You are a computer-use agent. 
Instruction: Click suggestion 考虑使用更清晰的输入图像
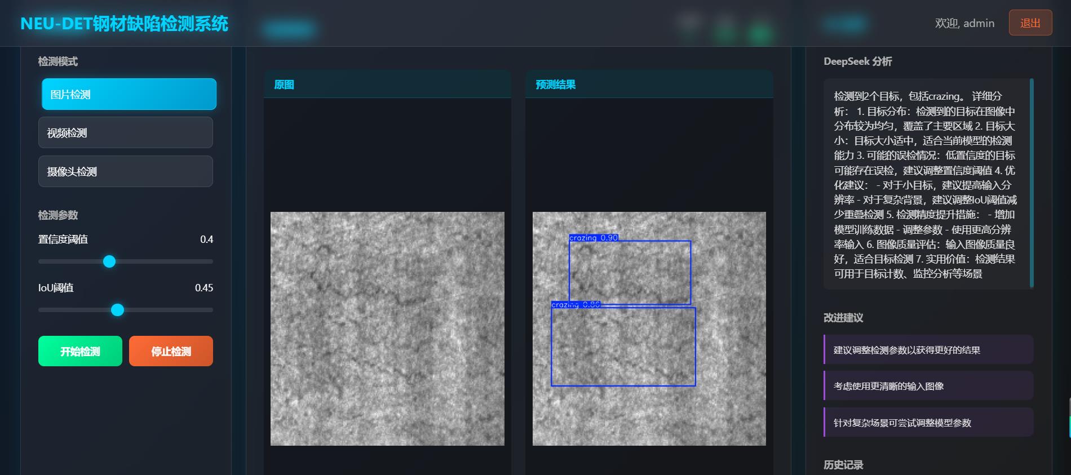(x=928, y=386)
